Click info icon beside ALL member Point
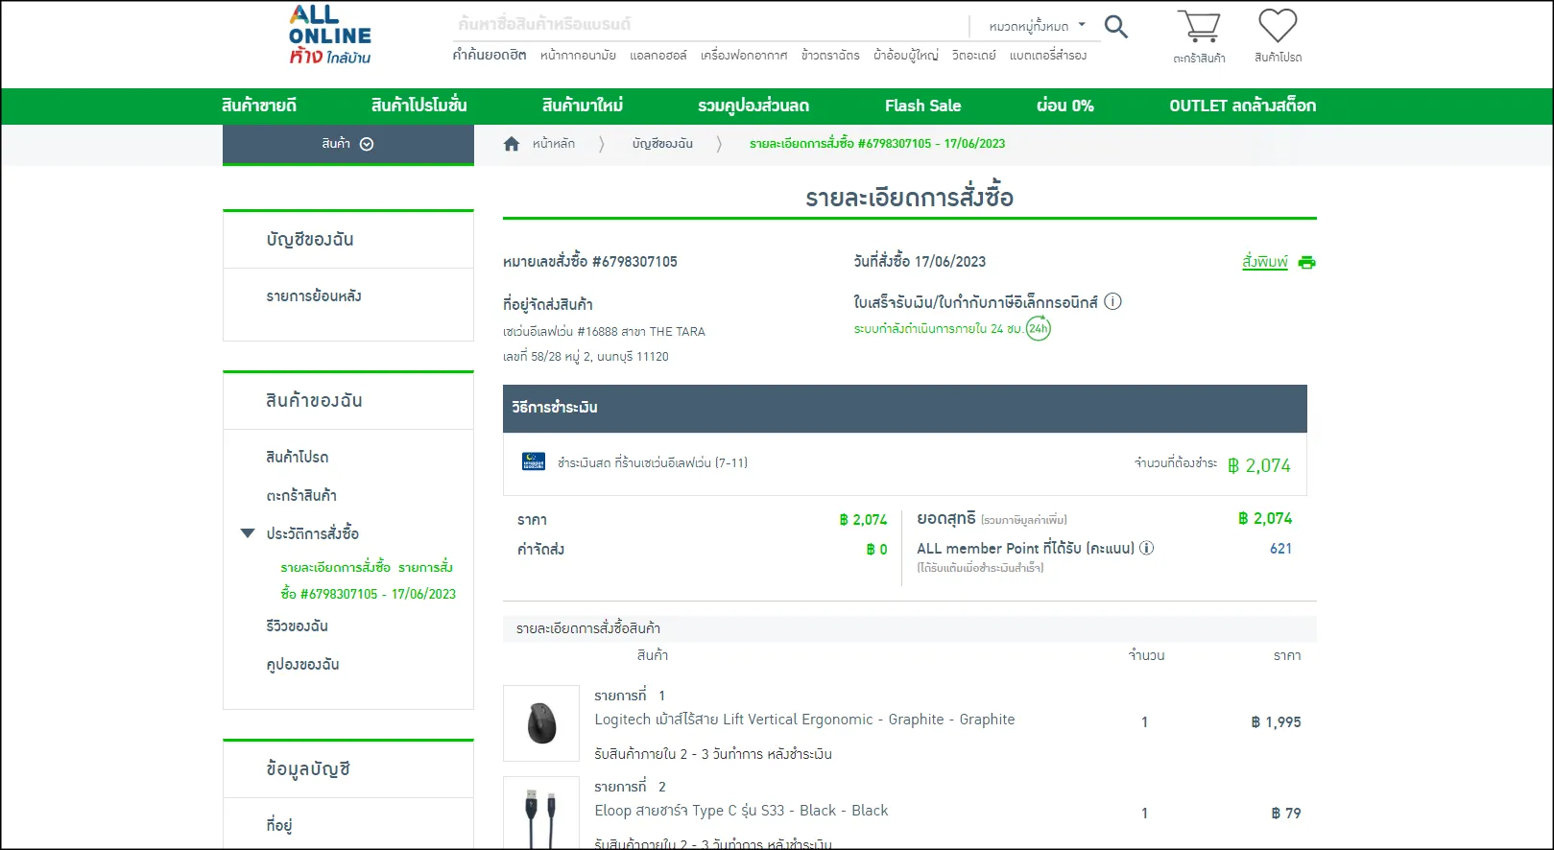Screen dimensions: 1554x850 [x=1146, y=549]
